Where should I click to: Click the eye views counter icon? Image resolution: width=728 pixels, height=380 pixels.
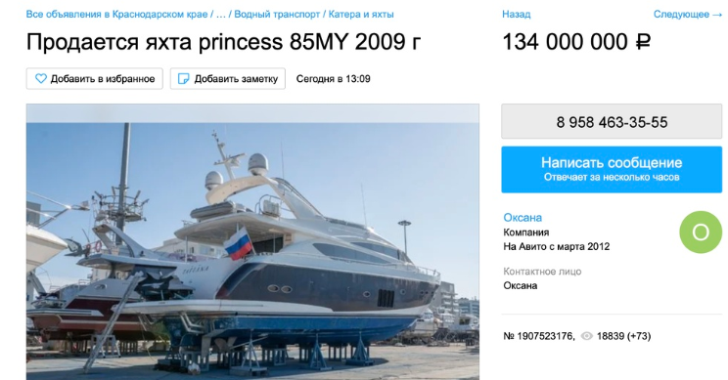[x=587, y=336]
